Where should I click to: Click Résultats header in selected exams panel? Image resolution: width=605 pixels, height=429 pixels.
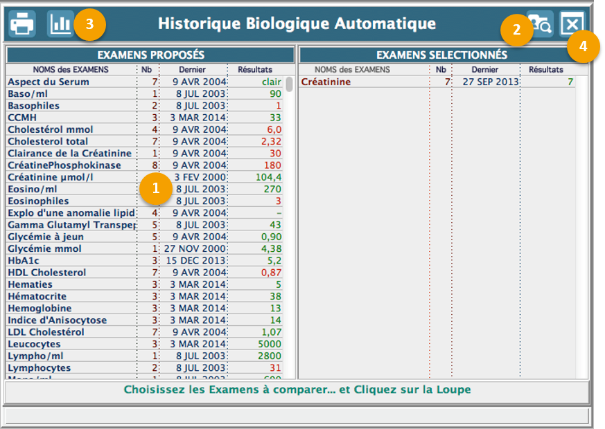545,69
